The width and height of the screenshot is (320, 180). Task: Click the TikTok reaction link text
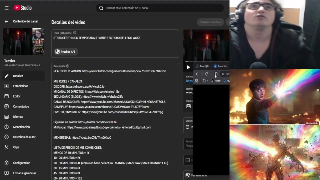tap(124, 71)
